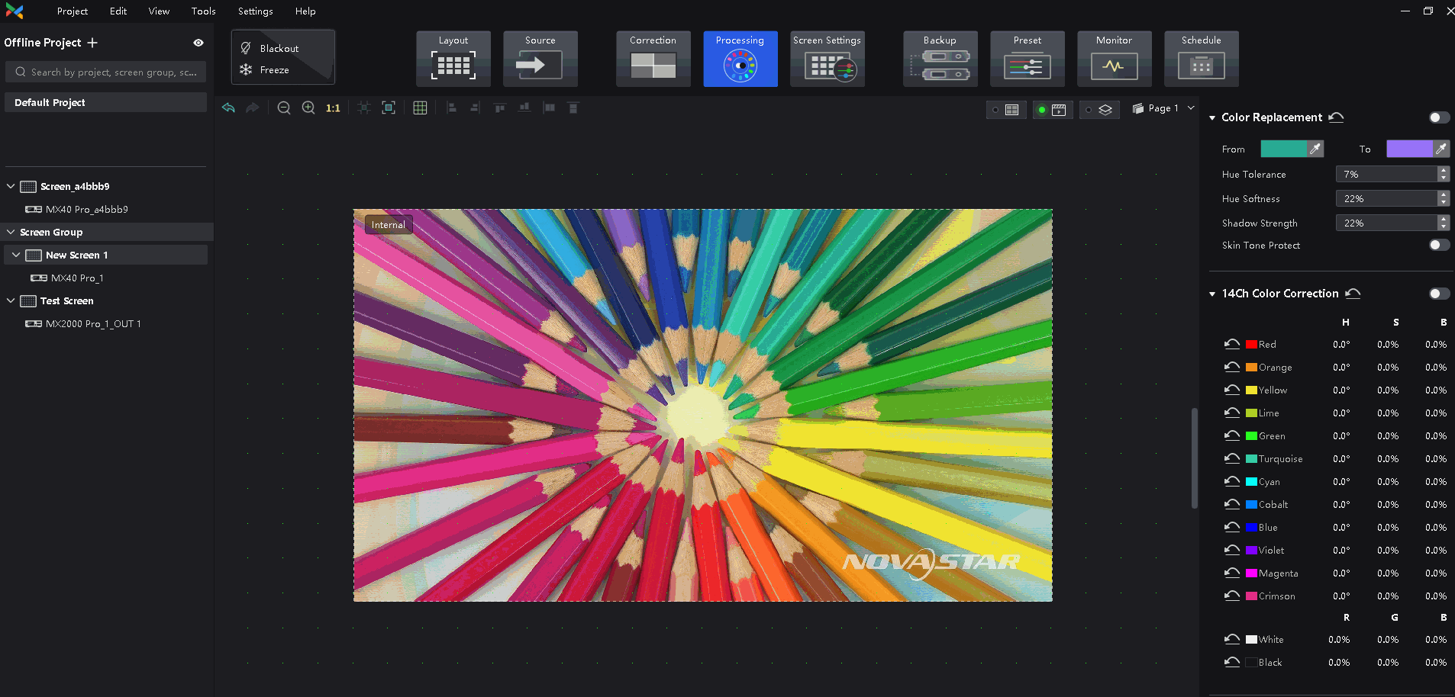Enable Skin Tone Protect switch
This screenshot has width=1455, height=697.
click(x=1439, y=245)
